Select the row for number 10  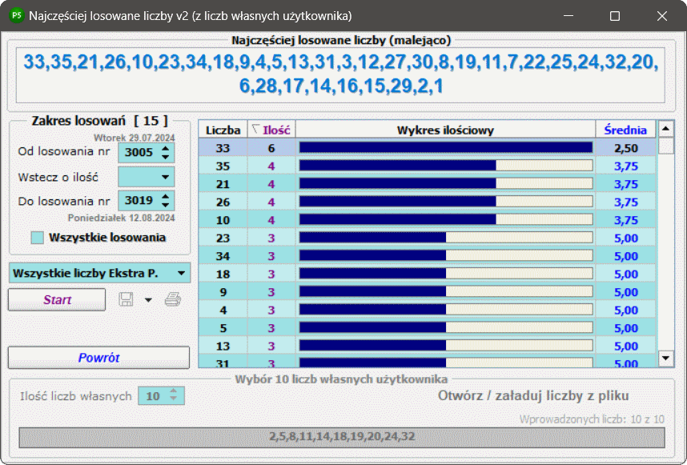click(x=428, y=220)
